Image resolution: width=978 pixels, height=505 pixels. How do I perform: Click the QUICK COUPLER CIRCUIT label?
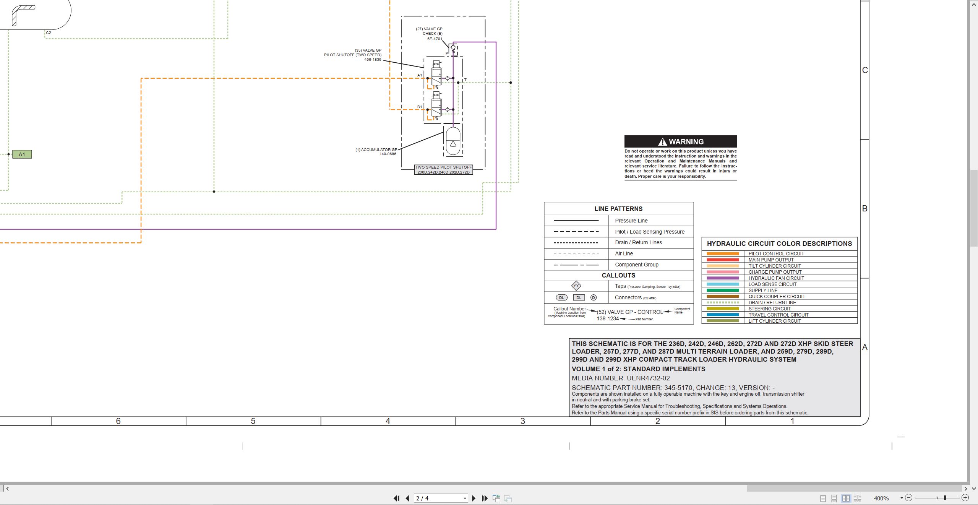(x=777, y=297)
